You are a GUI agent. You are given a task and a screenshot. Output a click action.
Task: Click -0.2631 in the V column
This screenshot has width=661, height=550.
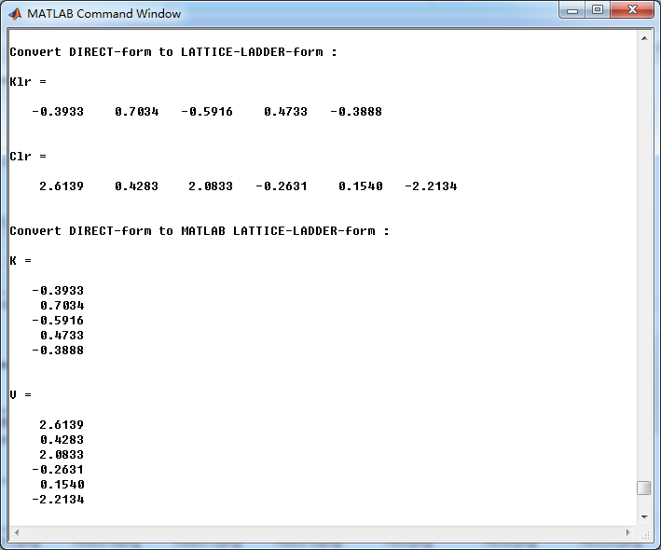58,470
